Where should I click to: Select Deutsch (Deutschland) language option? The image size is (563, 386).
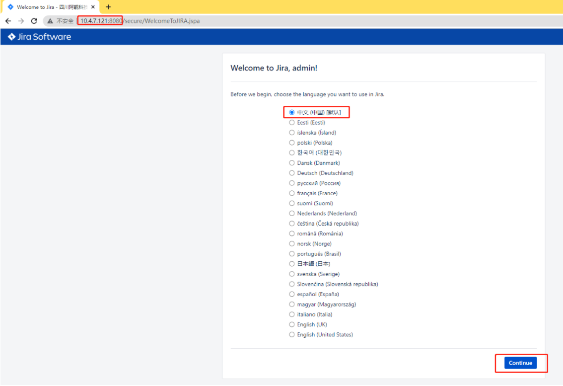(292, 173)
